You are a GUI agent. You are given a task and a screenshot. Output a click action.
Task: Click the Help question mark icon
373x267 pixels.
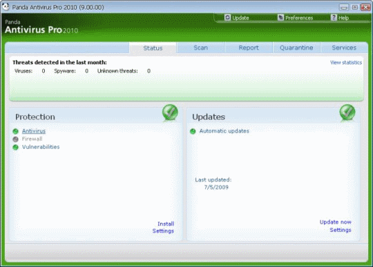point(334,17)
